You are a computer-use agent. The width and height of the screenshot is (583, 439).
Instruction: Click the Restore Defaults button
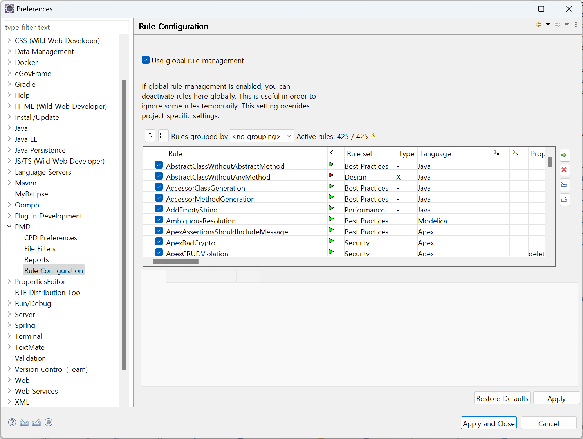tap(502, 398)
